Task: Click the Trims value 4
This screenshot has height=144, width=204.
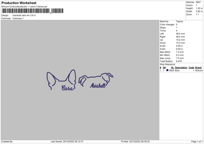Action: click(177, 31)
